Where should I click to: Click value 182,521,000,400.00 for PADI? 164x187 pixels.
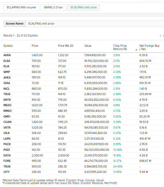click(97, 150)
